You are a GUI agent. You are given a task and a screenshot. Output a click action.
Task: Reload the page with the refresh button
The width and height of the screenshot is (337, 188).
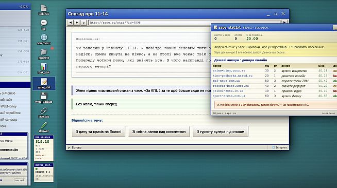(83, 23)
